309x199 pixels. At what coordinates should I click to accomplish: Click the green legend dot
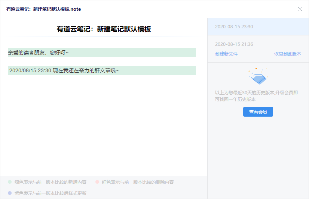pyautogui.click(x=10, y=182)
